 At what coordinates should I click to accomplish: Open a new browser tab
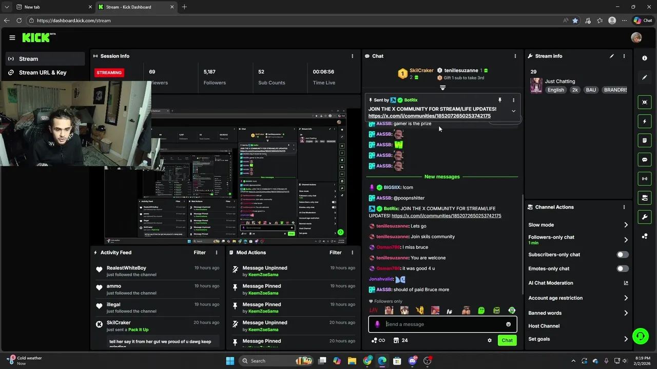click(x=184, y=7)
